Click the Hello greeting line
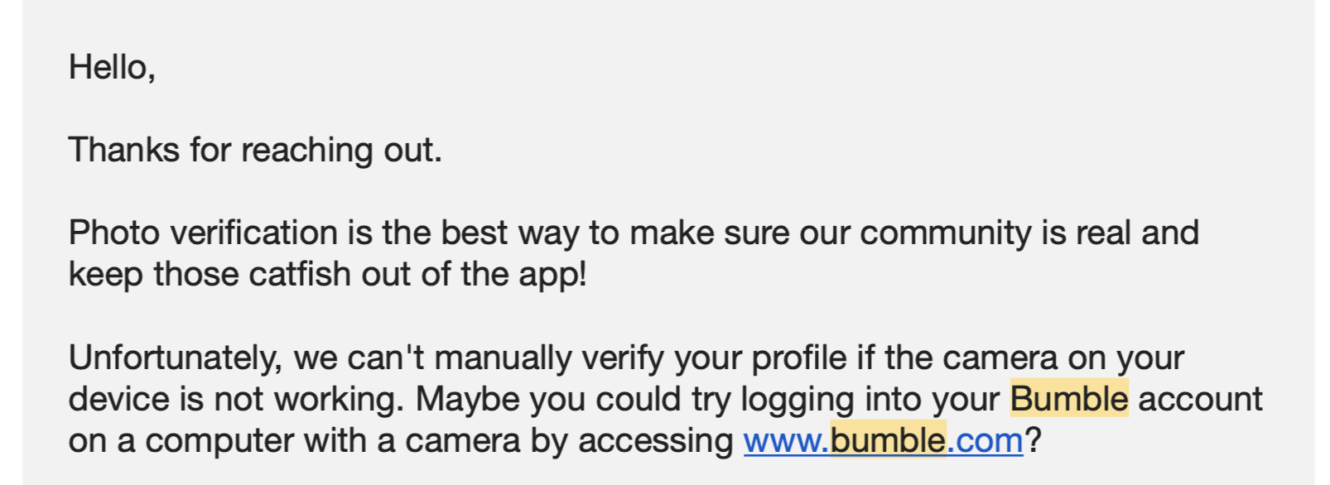This screenshot has height=485, width=1330. point(112,68)
